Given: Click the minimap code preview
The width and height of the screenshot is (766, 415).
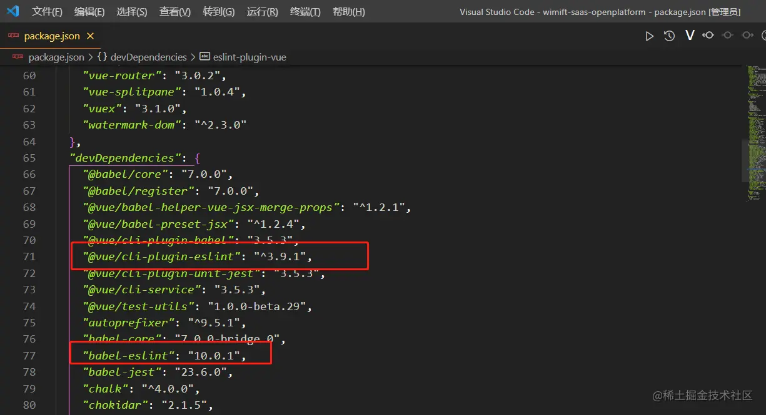Looking at the screenshot, I should pyautogui.click(x=755, y=132).
